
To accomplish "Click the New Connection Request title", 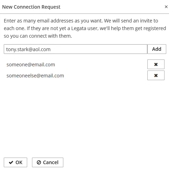I will 31,7.
